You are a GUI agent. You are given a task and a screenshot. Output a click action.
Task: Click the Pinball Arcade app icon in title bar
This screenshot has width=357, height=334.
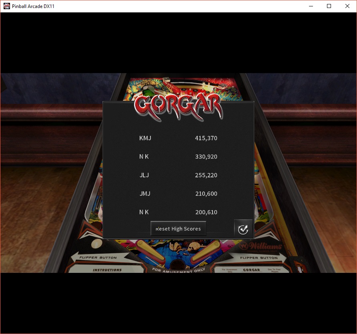[6, 6]
